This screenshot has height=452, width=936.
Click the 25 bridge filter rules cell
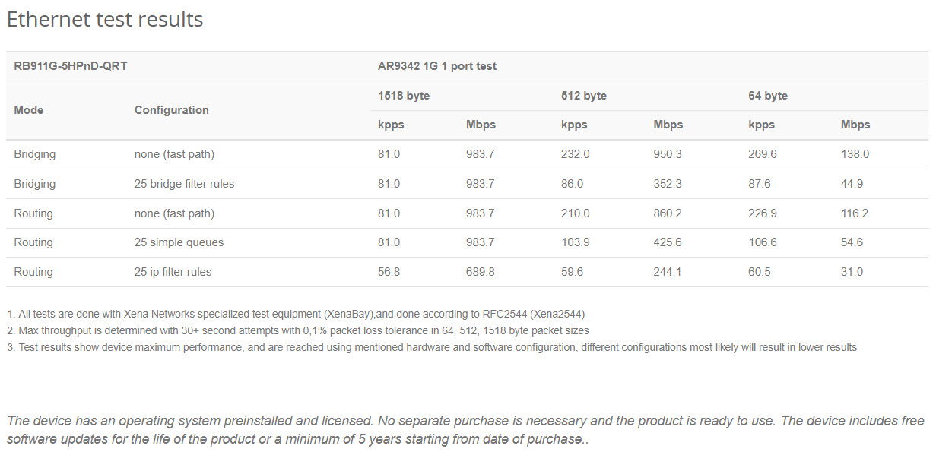pos(185,184)
